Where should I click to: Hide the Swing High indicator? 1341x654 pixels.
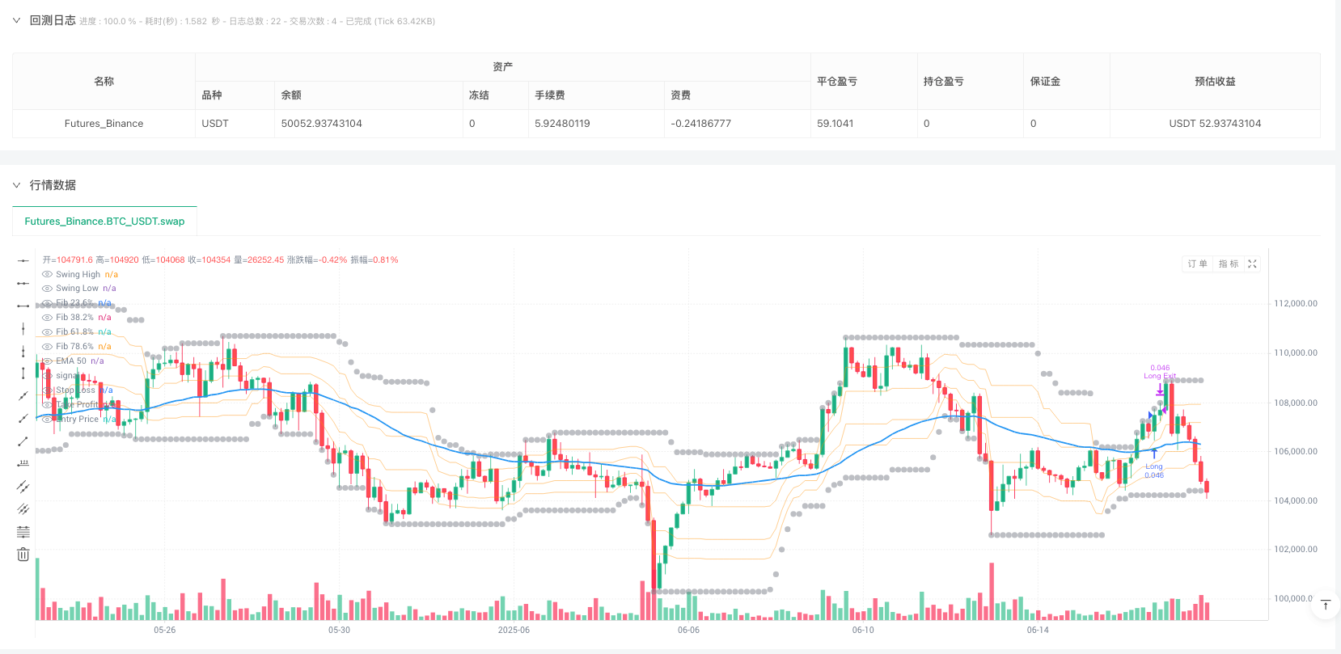[x=47, y=275]
